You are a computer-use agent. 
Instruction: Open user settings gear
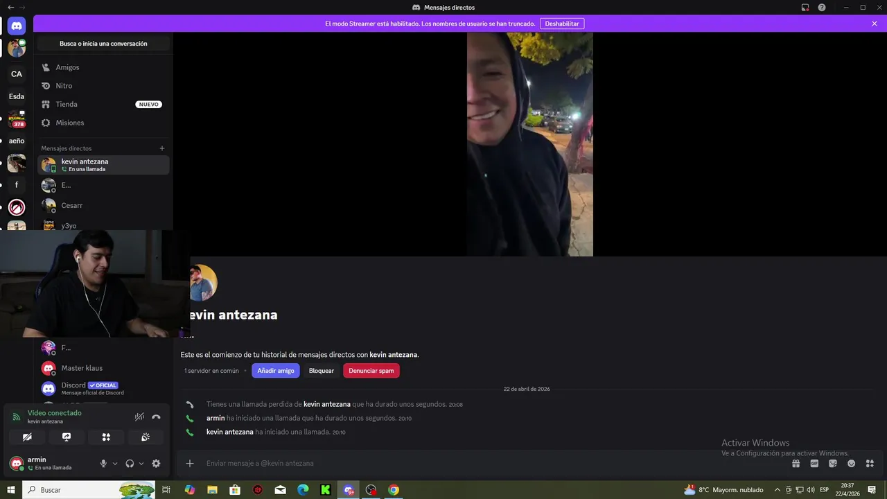(156, 464)
